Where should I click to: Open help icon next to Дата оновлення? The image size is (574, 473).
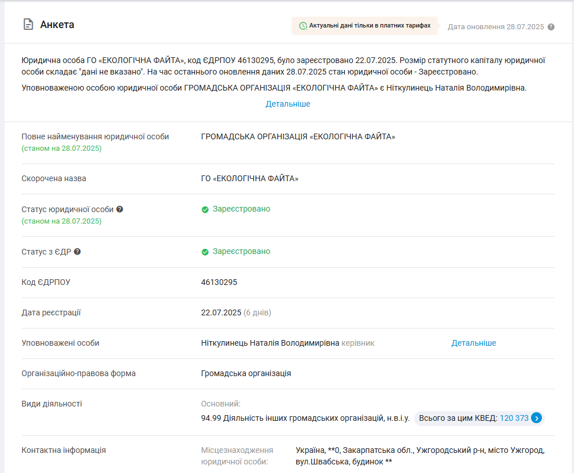pyautogui.click(x=551, y=27)
